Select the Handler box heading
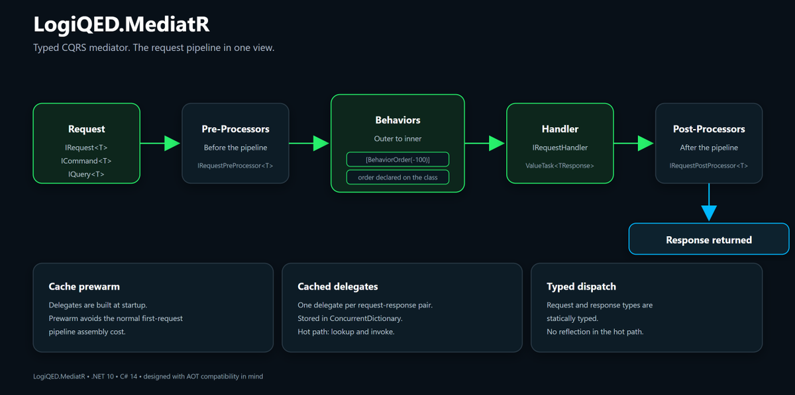 tap(560, 129)
